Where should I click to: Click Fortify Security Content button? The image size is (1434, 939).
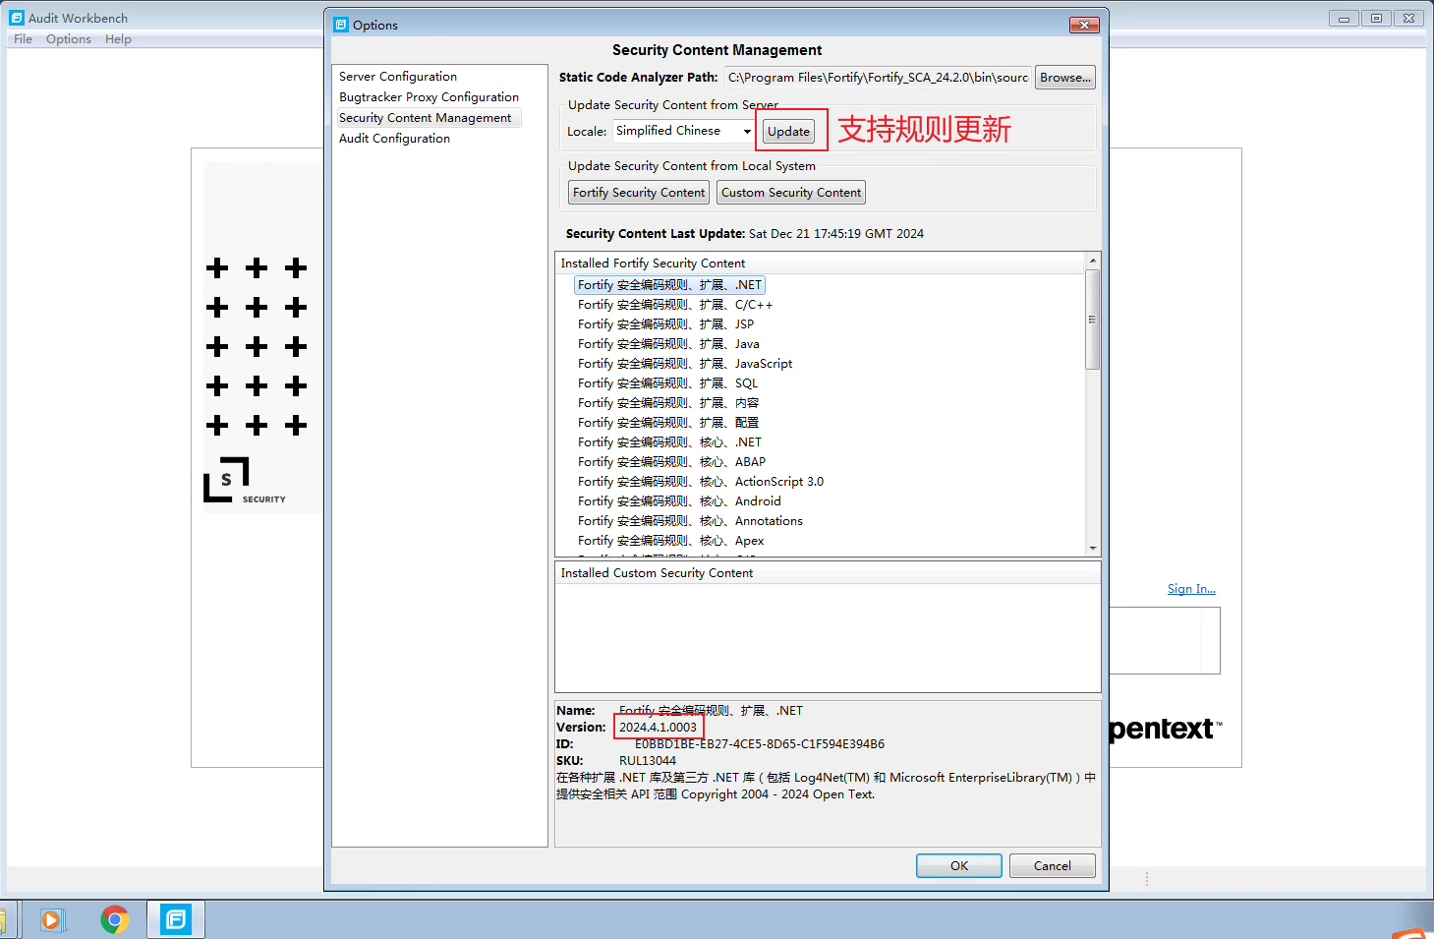coord(639,193)
